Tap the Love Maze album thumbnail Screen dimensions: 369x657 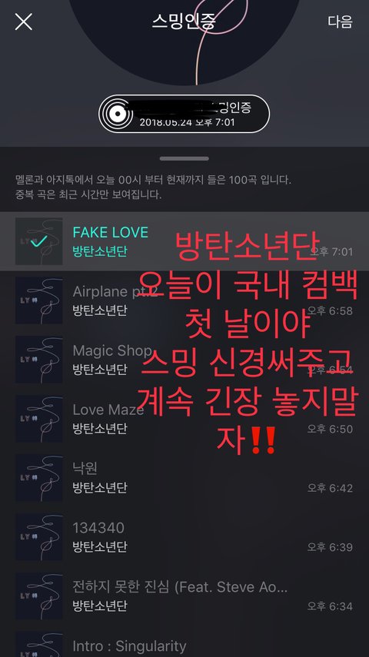(x=39, y=419)
